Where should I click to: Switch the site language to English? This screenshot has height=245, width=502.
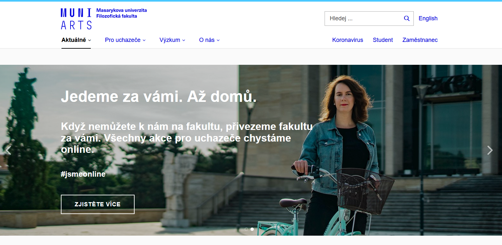coord(428,18)
